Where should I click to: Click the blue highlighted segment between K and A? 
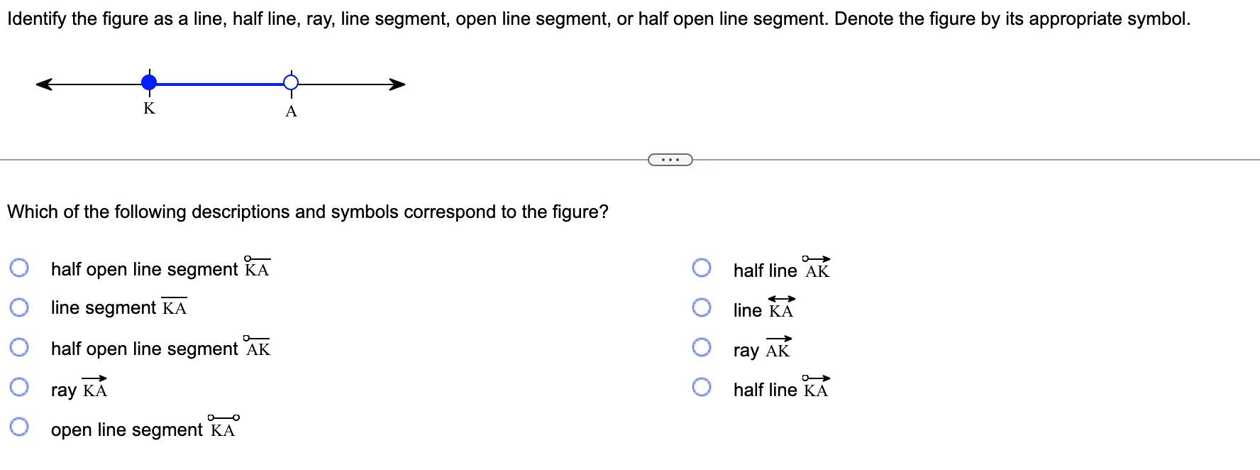(x=220, y=83)
